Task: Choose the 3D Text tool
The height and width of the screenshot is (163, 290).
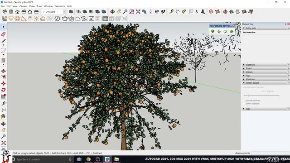Action: click(203, 12)
